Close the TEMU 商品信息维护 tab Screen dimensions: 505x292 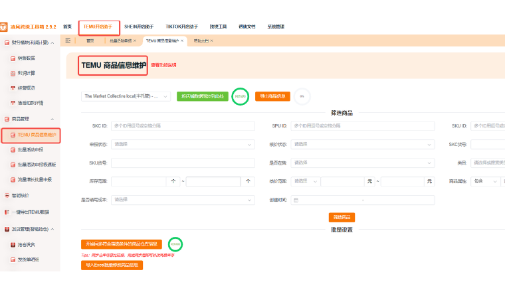pos(182,41)
